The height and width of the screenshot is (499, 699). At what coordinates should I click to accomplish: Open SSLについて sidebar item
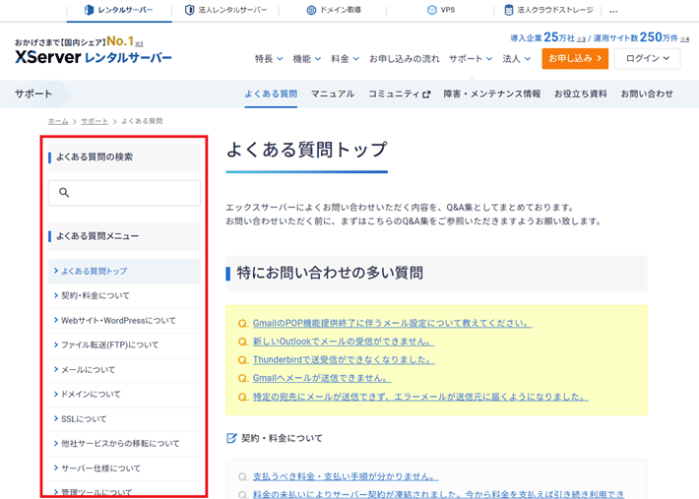124,419
